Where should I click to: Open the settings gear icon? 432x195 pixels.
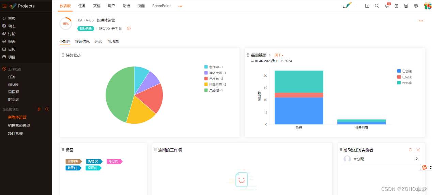point(416,6)
